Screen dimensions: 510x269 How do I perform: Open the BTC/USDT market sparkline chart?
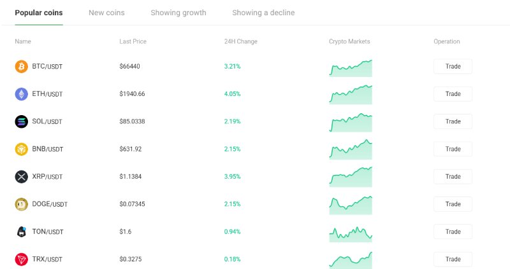[351, 68]
